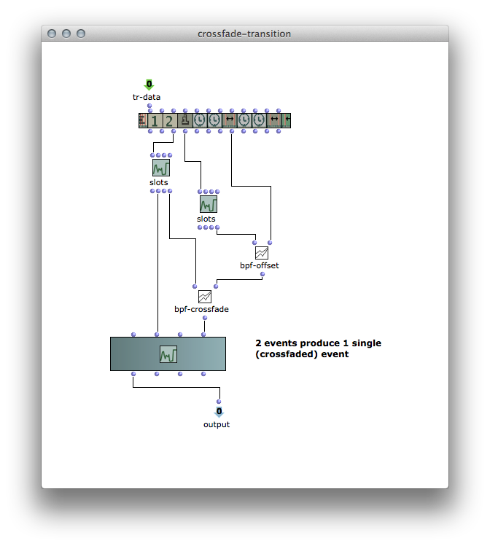Image resolution: width=490 pixels, height=546 pixels.
Task: Select the upper slots box icon
Action: tap(161, 168)
